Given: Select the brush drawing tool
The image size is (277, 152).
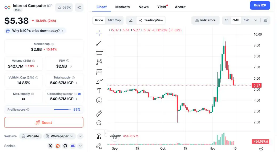Looking at the screenshot, I should (99, 81).
